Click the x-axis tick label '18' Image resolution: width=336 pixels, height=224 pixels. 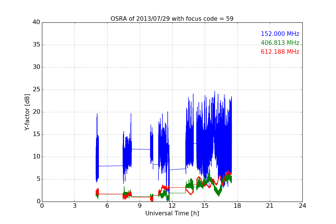click(237, 206)
